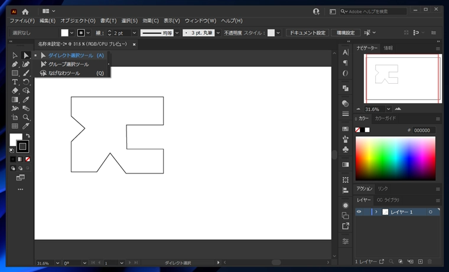Select the Eraser tool
The image size is (449, 272).
[x=15, y=91]
